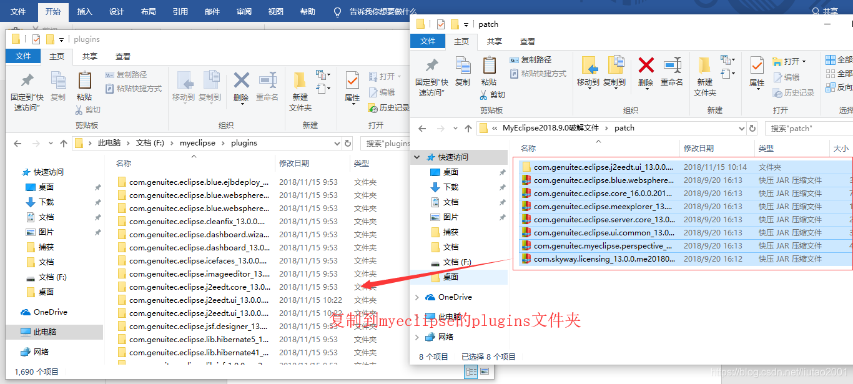This screenshot has height=384, width=853.
Task: Expand Network (网络) node in patch window
Action: (417, 337)
